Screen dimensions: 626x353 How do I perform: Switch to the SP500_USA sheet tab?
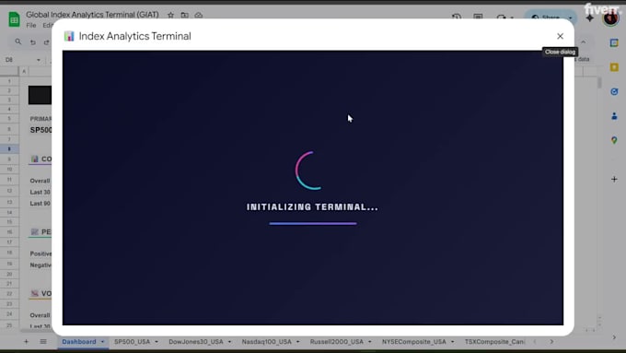(x=133, y=342)
